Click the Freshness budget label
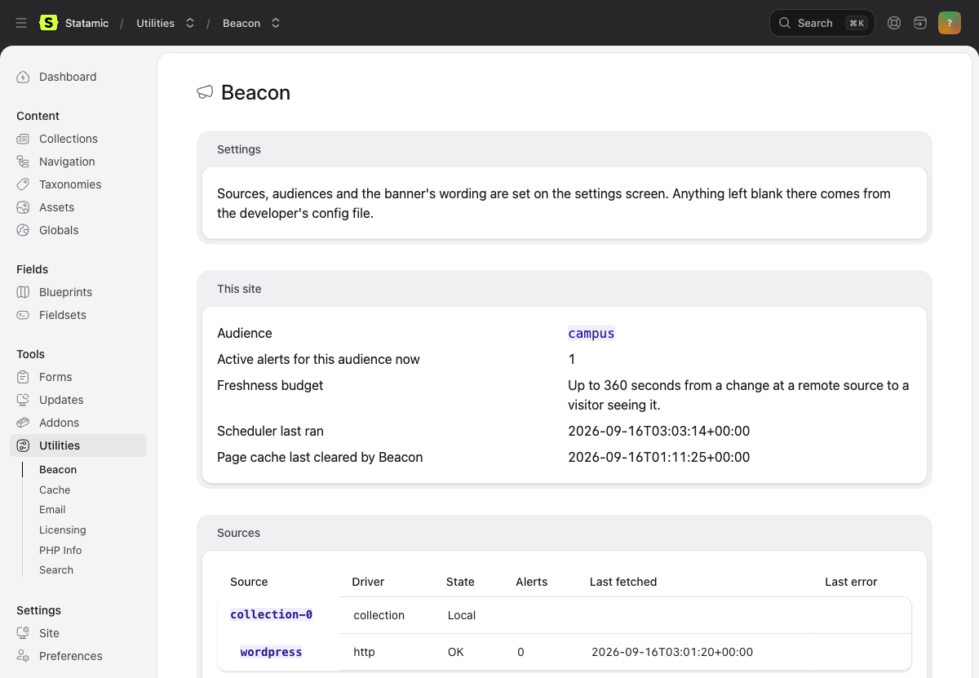 (270, 385)
